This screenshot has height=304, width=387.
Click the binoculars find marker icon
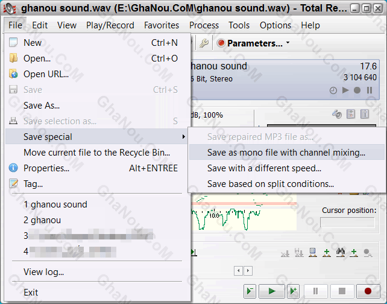(341, 253)
